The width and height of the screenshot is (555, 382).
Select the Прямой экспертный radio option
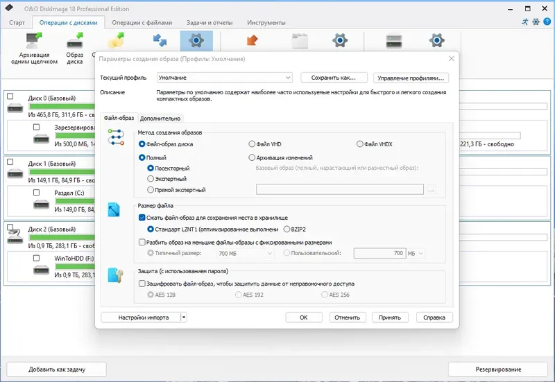point(151,190)
